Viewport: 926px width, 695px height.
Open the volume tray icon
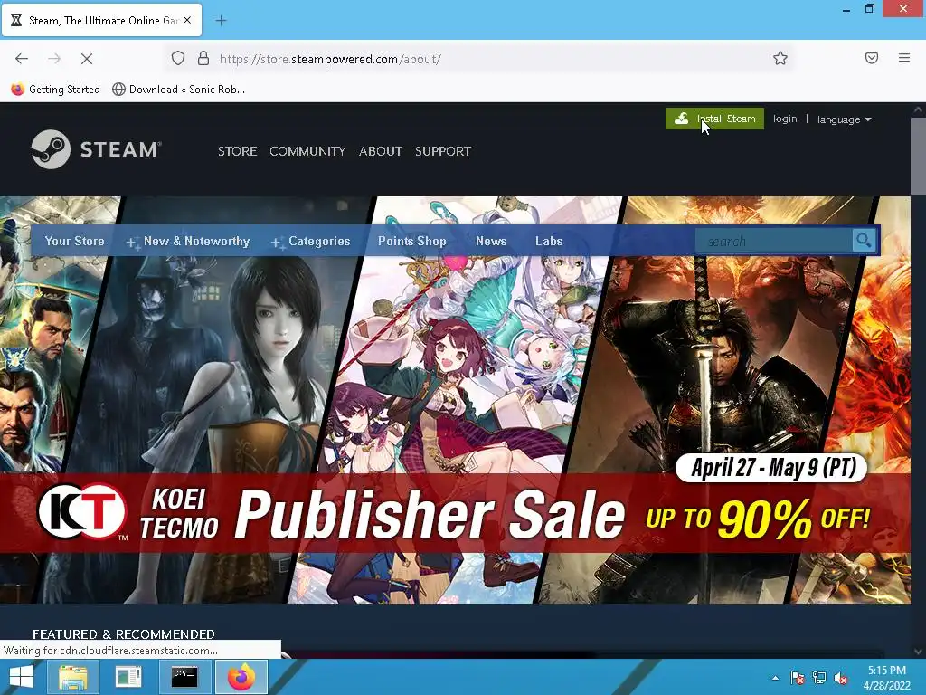(841, 678)
